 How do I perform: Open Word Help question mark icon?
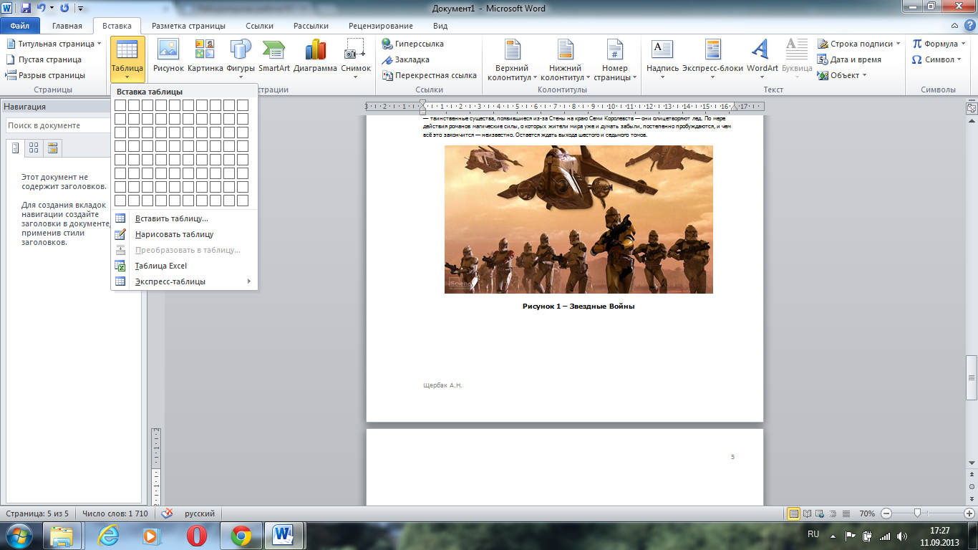coord(969,26)
